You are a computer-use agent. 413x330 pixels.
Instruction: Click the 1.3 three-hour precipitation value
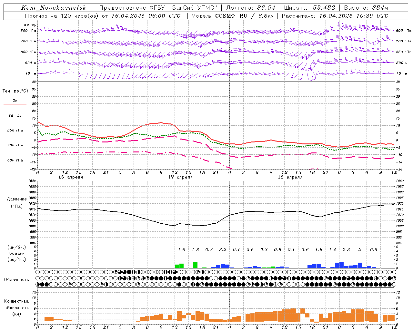click(195, 249)
